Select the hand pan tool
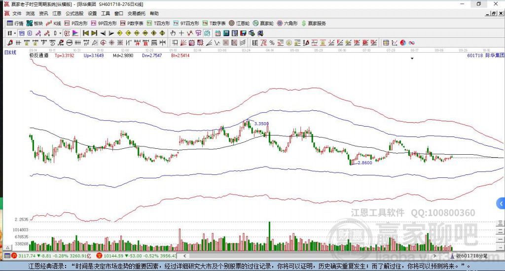Image resolution: width=505 pixels, height=271 pixels. 173,33
